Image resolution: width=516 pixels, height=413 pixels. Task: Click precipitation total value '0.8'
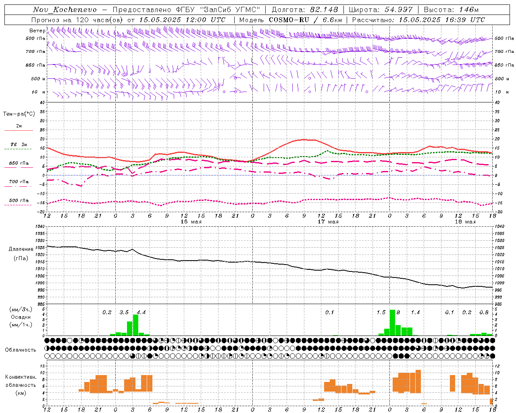click(484, 313)
